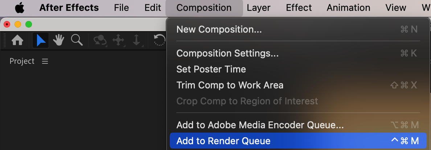
Task: Click the Home icon in toolbar
Action: point(17,40)
